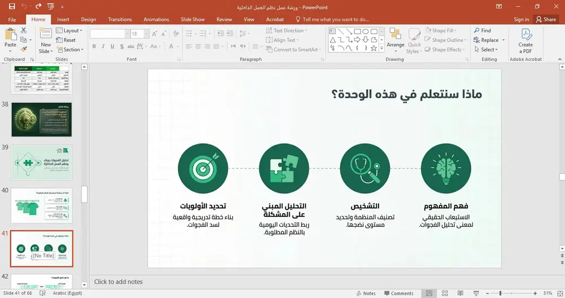The height and width of the screenshot is (298, 565).
Task: Open the Arrange menu
Action: coord(395,40)
